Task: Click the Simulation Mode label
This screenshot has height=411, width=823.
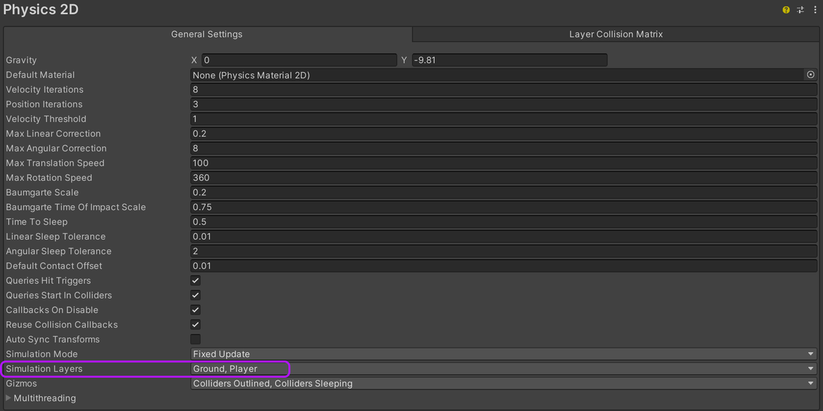Action: click(42, 354)
